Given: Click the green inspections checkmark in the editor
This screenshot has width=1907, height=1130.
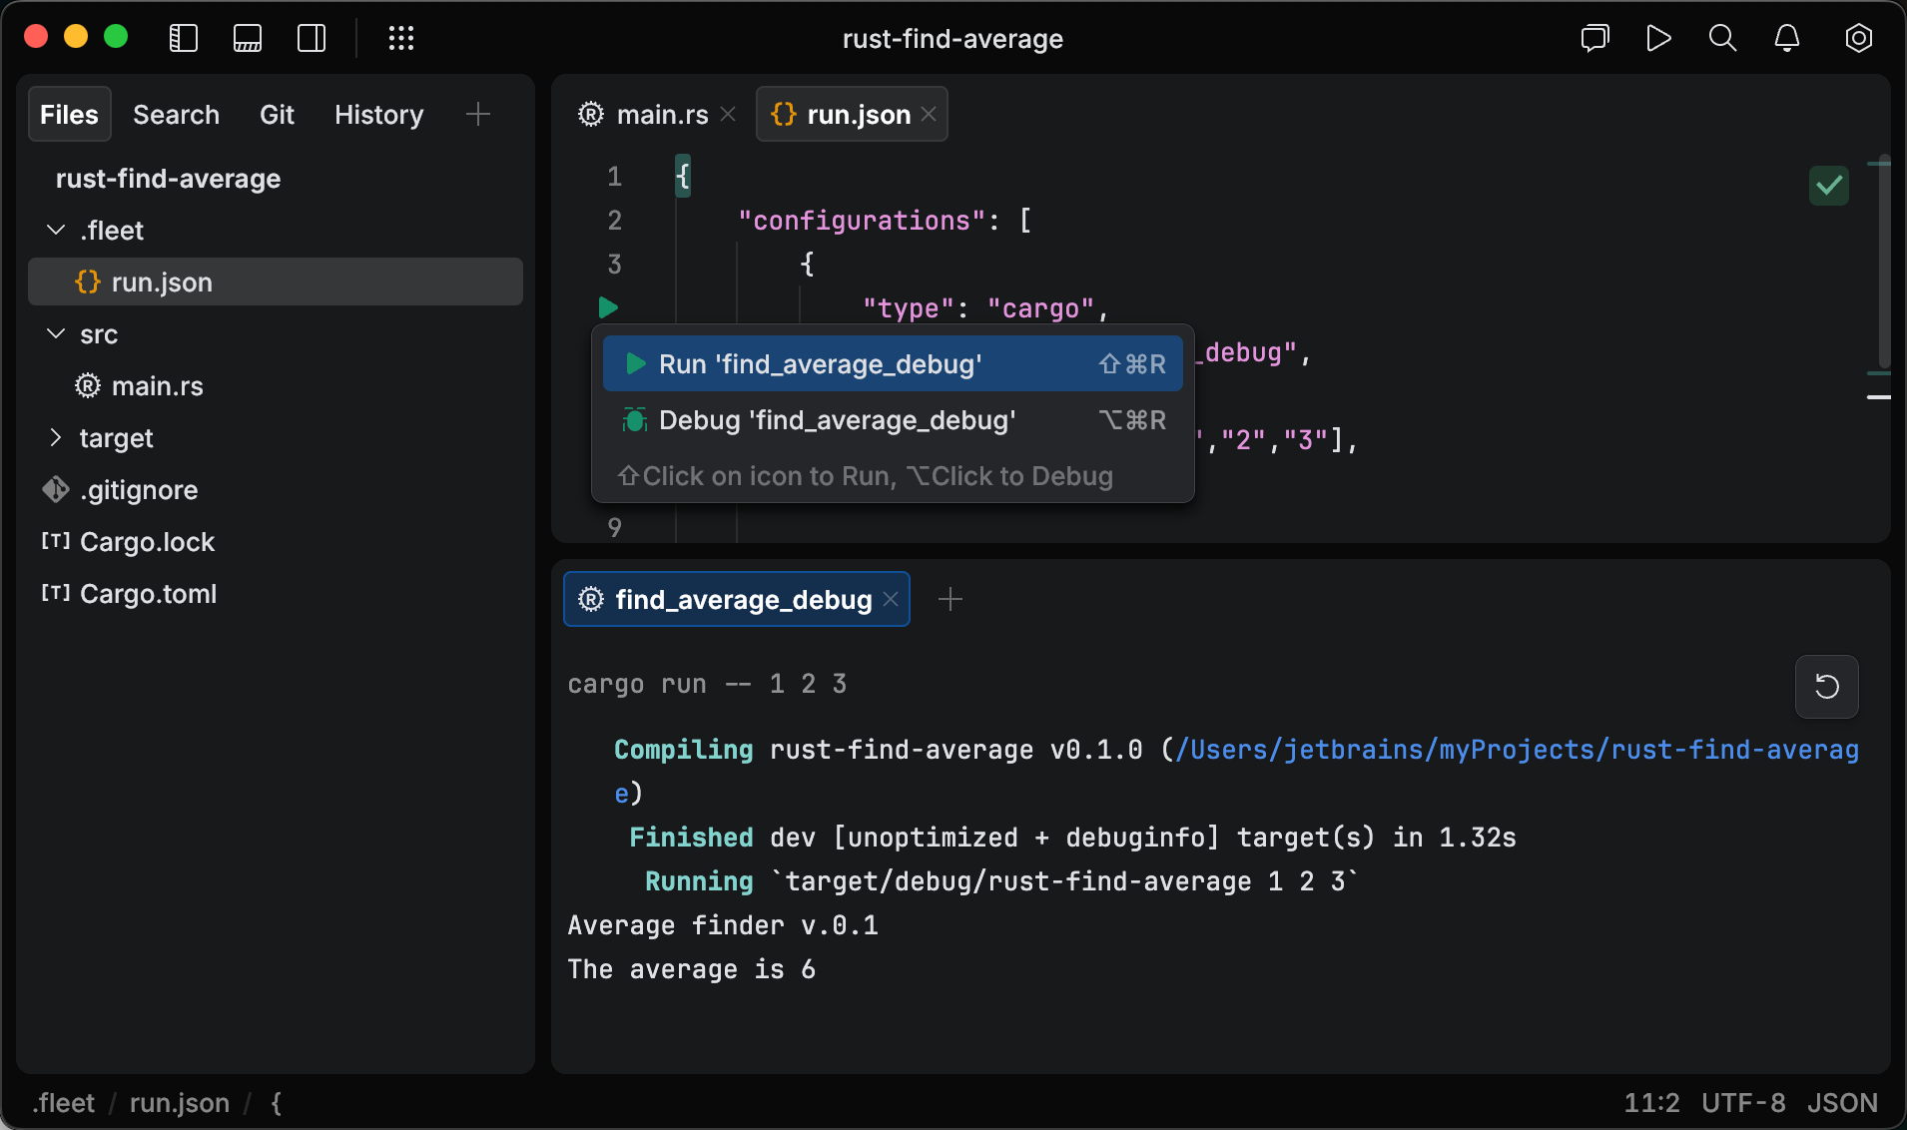Looking at the screenshot, I should pyautogui.click(x=1828, y=186).
